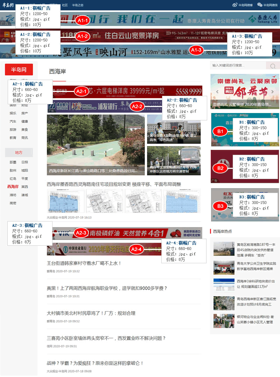Open 诸城 local news
280x377 pixels.
(x=24, y=195)
